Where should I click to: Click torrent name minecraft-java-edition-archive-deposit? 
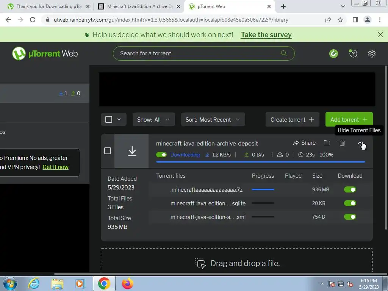[207, 144]
